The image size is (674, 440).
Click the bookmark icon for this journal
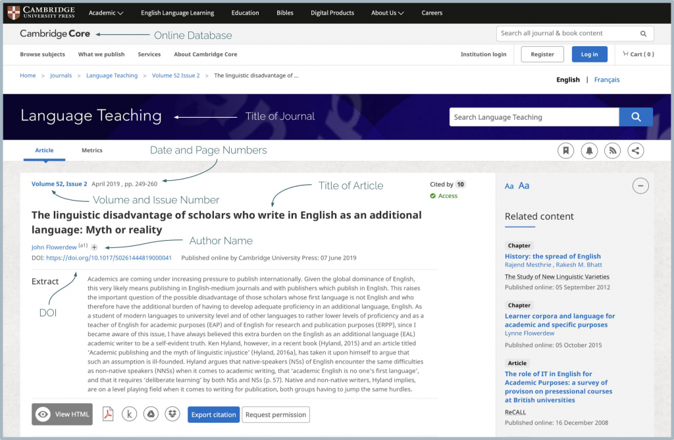tap(565, 151)
